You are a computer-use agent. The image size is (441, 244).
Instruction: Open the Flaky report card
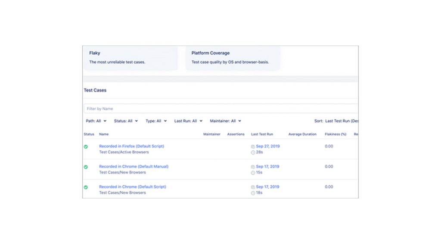click(x=131, y=58)
